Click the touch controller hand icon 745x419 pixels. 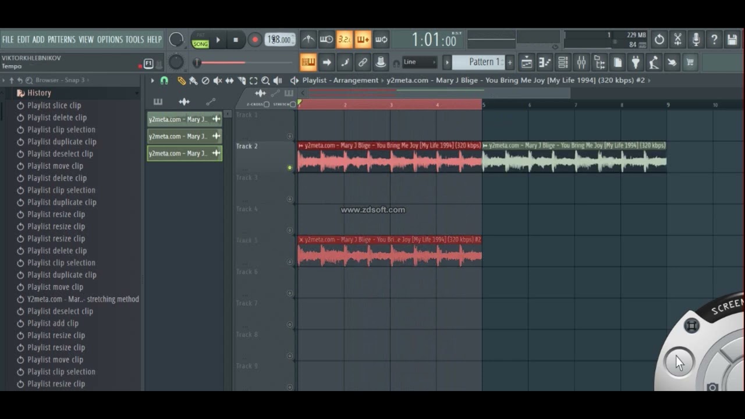tap(672, 62)
